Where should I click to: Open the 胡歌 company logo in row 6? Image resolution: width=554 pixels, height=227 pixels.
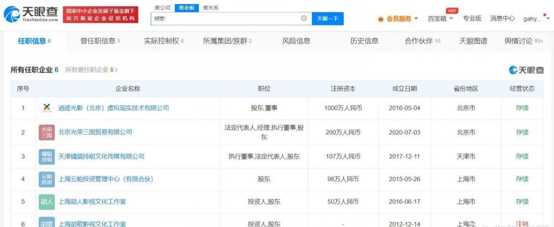point(47,223)
